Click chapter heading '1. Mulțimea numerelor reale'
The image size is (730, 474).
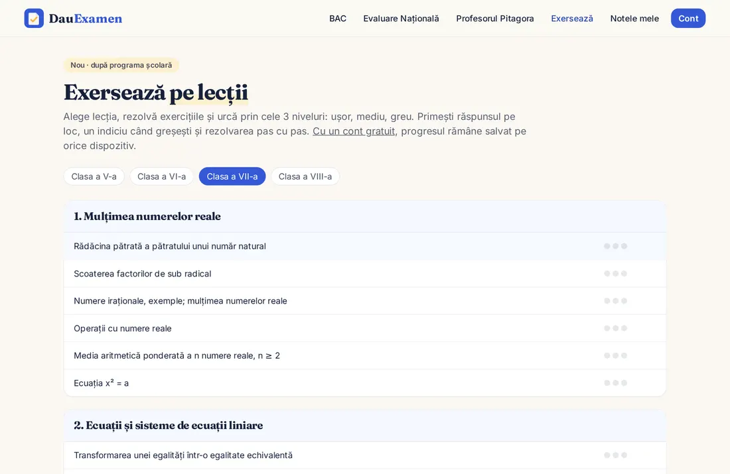point(147,216)
